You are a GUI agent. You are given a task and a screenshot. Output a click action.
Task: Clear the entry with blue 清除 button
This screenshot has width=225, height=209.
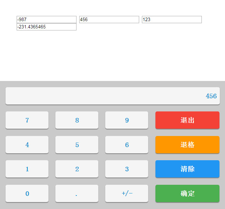pos(187,169)
